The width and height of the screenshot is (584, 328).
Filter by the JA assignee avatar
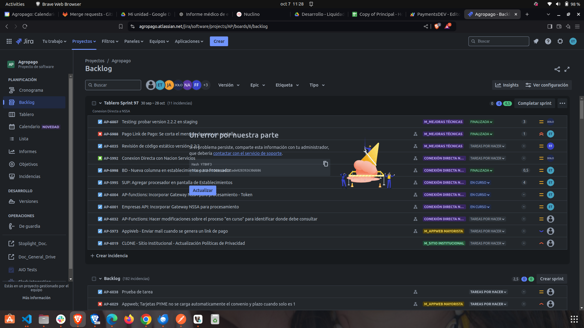pos(169,85)
